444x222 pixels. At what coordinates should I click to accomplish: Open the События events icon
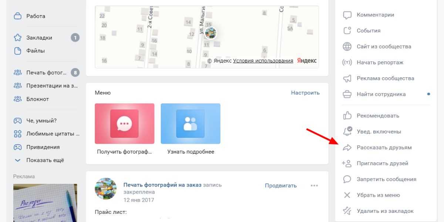[347, 31]
